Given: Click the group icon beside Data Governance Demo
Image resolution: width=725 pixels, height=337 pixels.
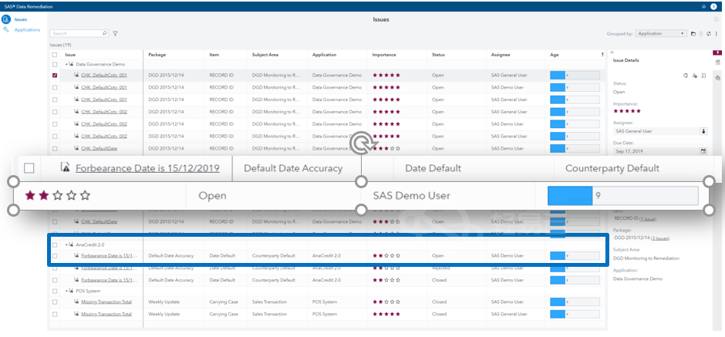Looking at the screenshot, I should tap(71, 64).
